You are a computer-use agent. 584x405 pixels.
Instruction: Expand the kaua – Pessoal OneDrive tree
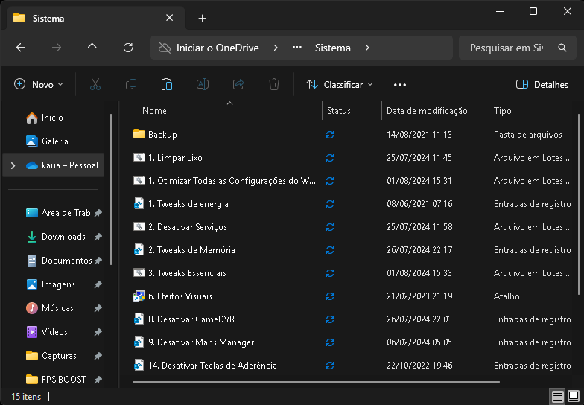12,165
